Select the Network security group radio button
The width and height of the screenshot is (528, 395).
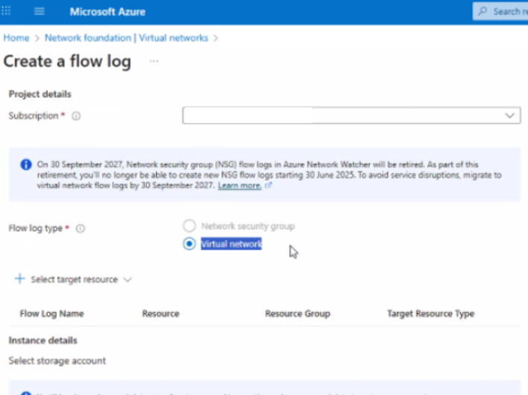point(189,226)
